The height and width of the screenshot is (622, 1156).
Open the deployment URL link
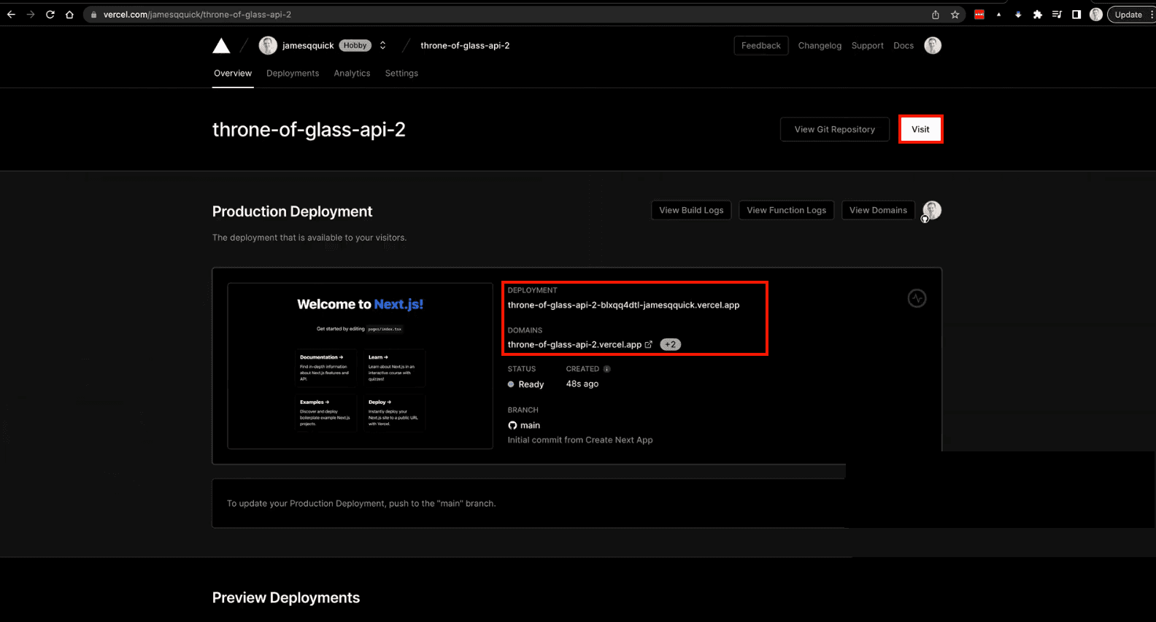[623, 305]
